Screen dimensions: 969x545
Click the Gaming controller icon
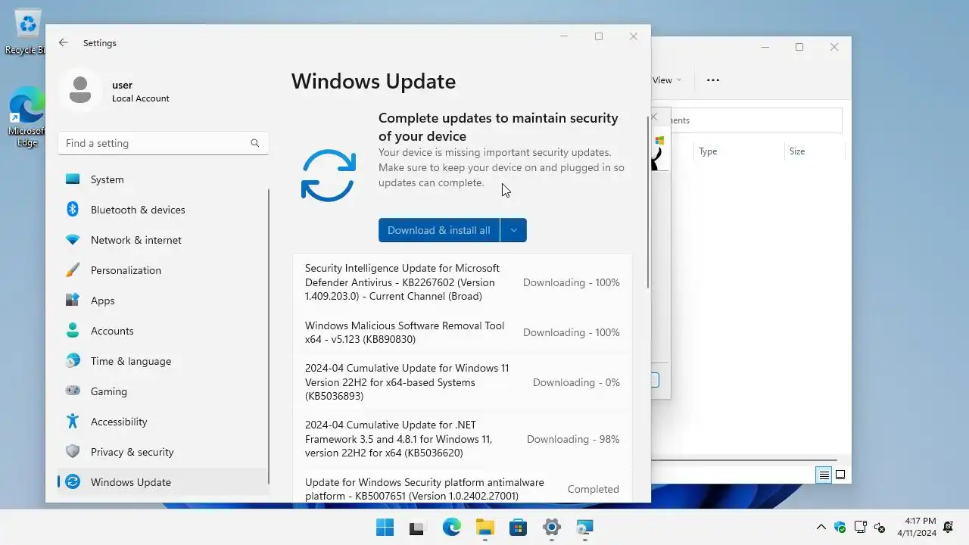(73, 391)
